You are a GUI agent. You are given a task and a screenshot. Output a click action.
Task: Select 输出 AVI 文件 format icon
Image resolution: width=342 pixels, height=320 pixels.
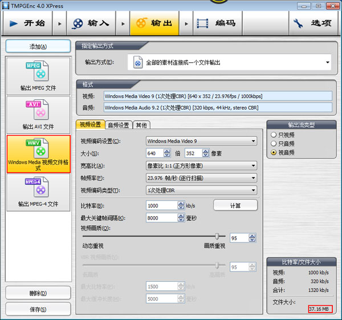coord(38,115)
